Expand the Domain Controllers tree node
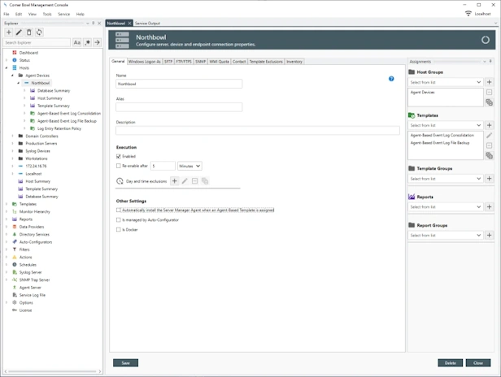The image size is (501, 377). click(12, 136)
